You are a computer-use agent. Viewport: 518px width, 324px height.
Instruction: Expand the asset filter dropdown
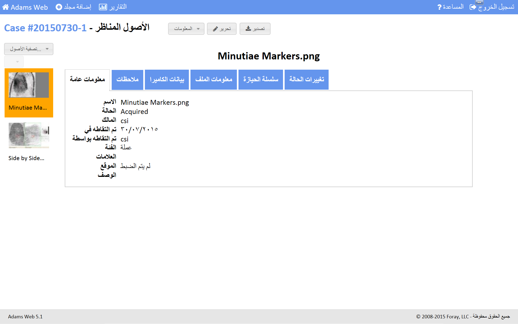click(29, 49)
